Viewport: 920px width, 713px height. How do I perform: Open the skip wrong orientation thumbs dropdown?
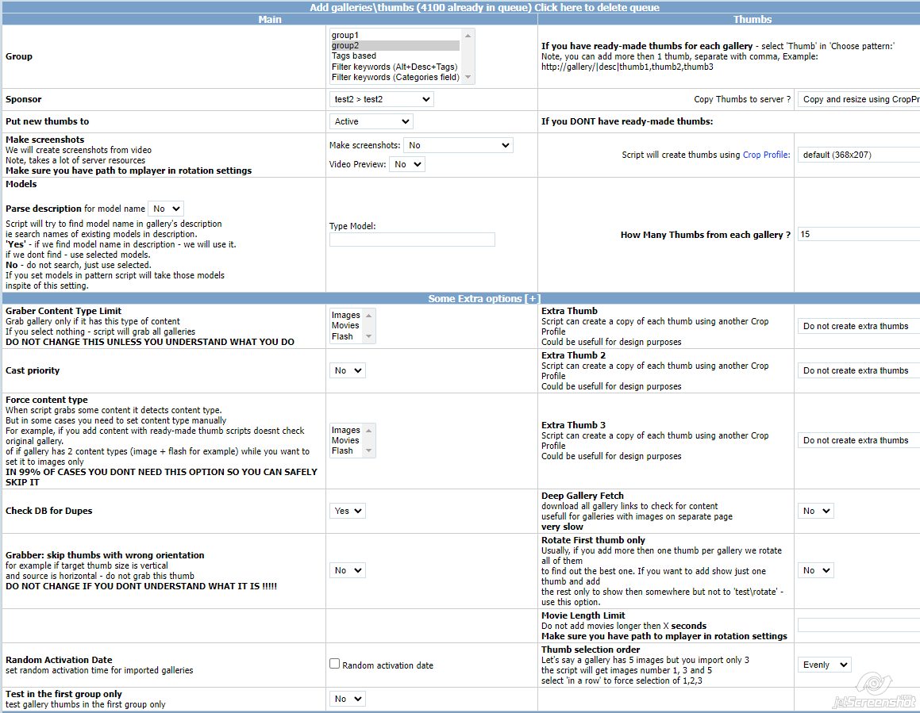pyautogui.click(x=348, y=570)
